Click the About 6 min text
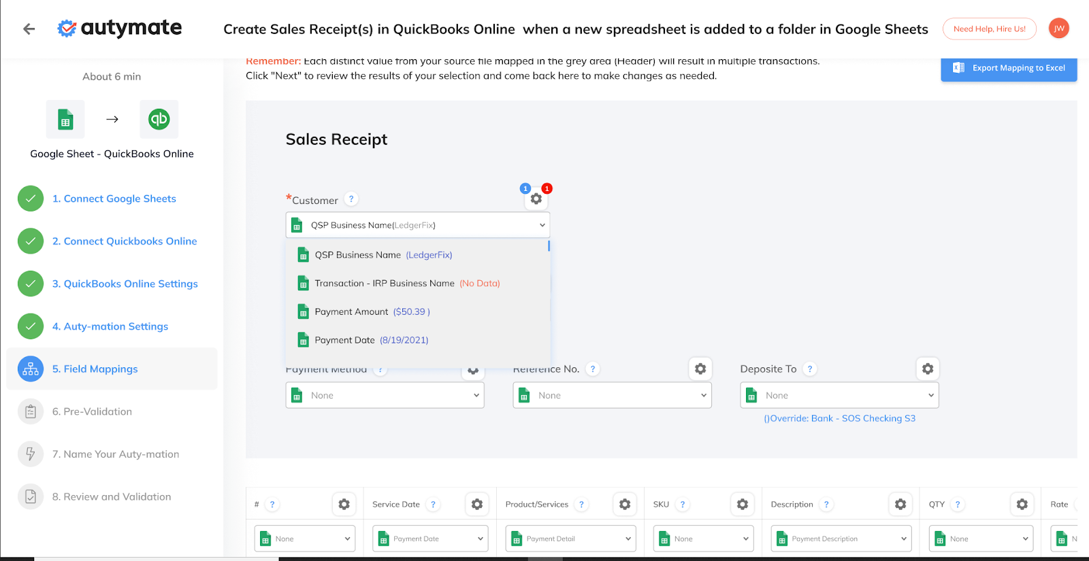The width and height of the screenshot is (1089, 561). tap(112, 77)
